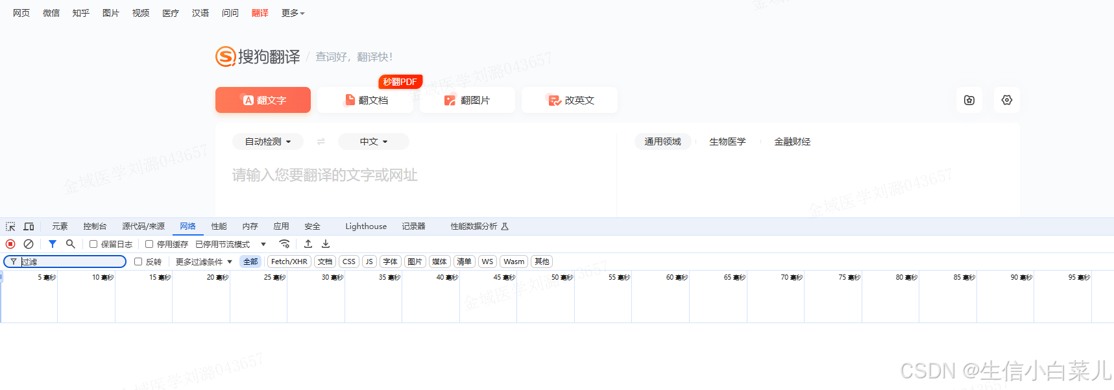This screenshot has width=1114, height=390.
Task: Filter requests by CSS type
Action: pyautogui.click(x=349, y=262)
